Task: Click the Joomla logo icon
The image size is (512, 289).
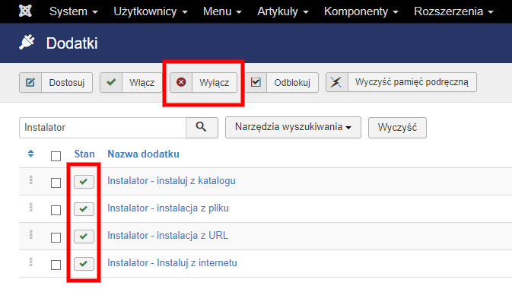Action: click(x=25, y=11)
